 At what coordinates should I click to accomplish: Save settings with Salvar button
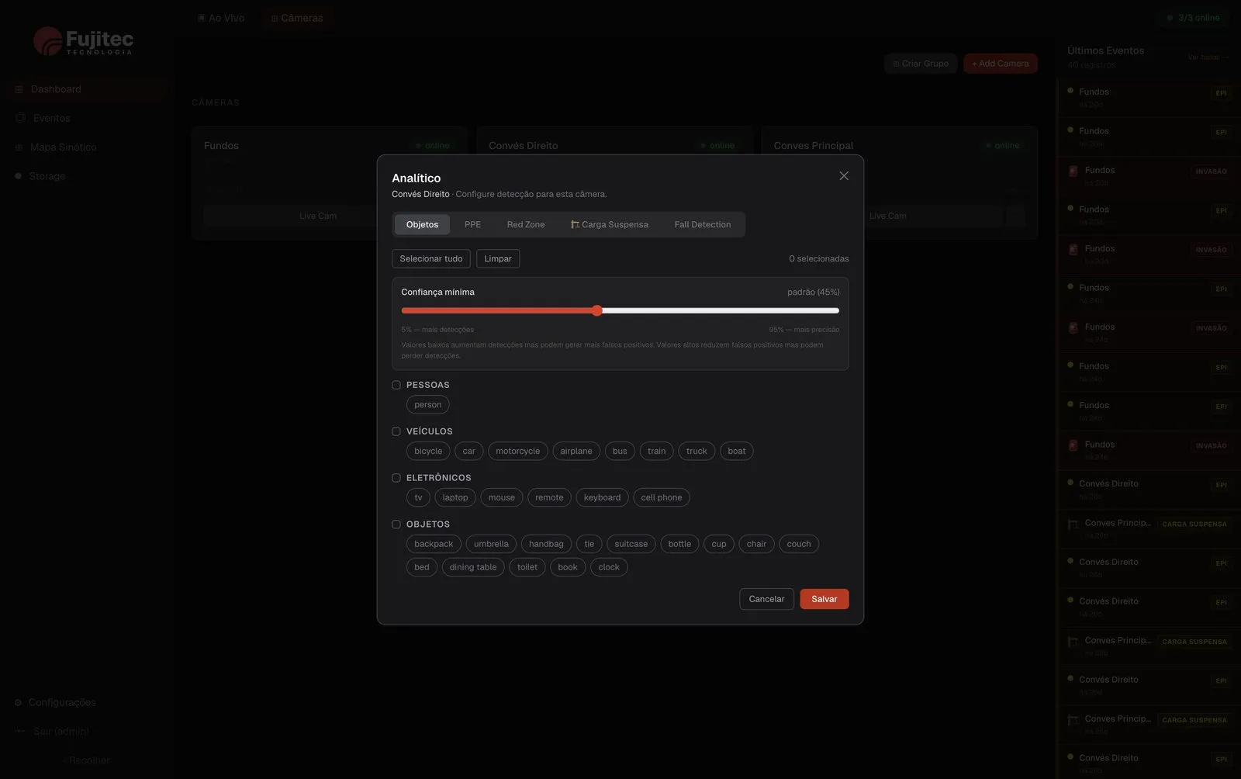[x=824, y=599]
